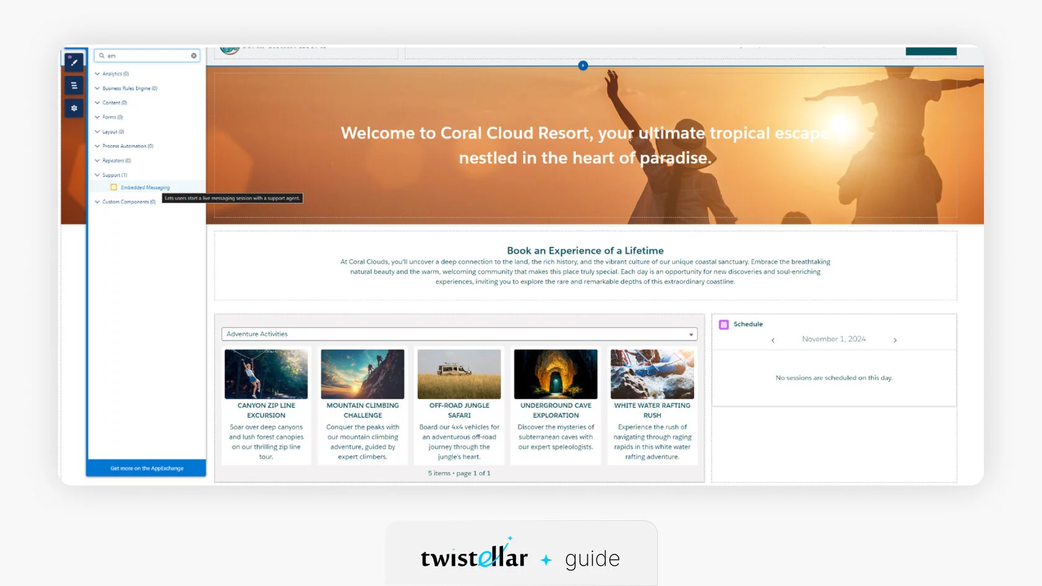Image resolution: width=1042 pixels, height=586 pixels.
Task: Click 'No sessions are scheduled' message
Action: pyautogui.click(x=834, y=378)
